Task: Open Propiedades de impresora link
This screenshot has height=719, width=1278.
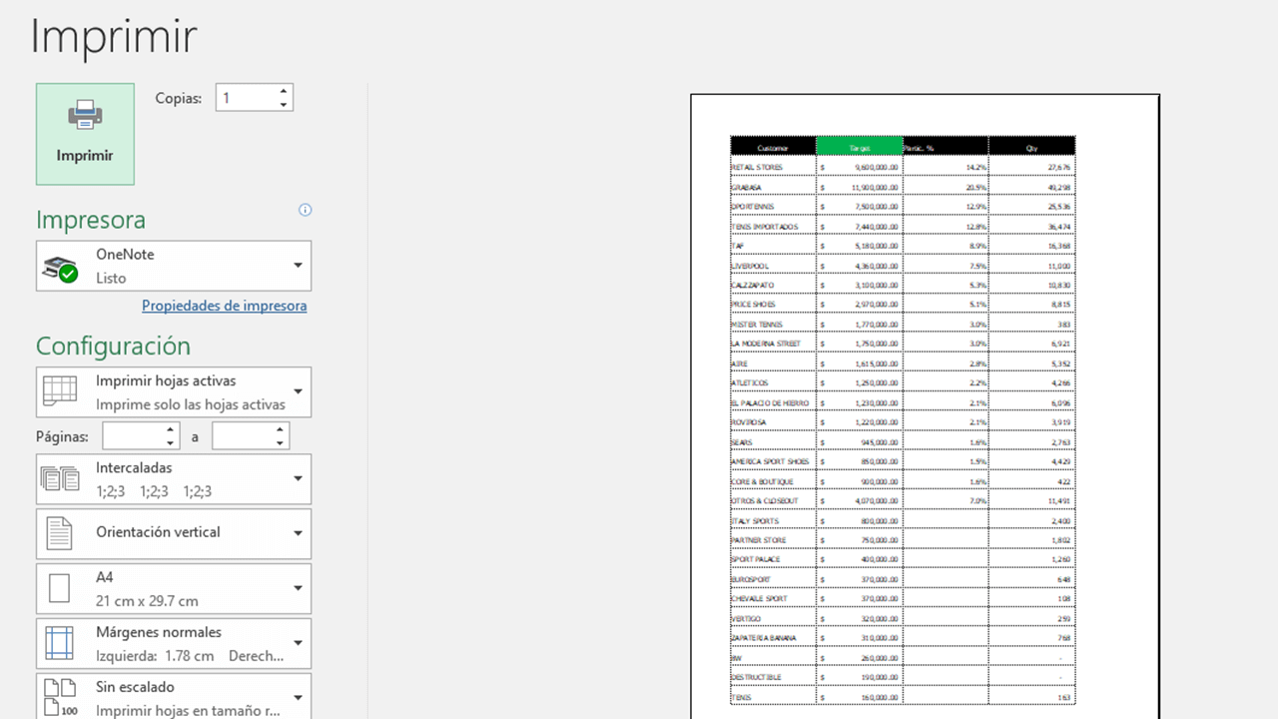Action: point(224,306)
